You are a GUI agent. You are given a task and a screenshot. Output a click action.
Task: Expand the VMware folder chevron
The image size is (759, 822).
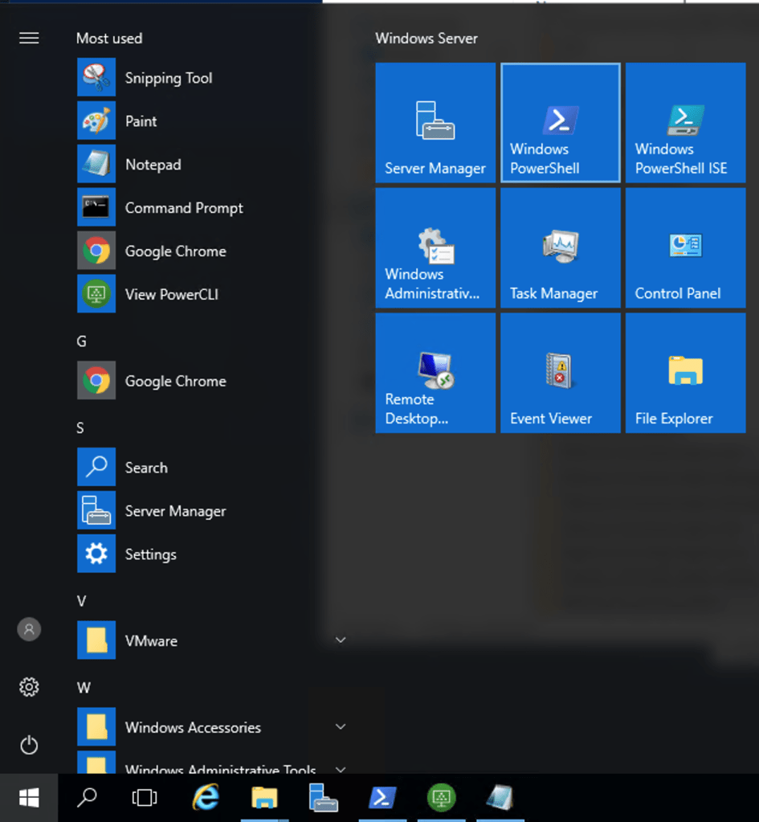click(x=341, y=640)
